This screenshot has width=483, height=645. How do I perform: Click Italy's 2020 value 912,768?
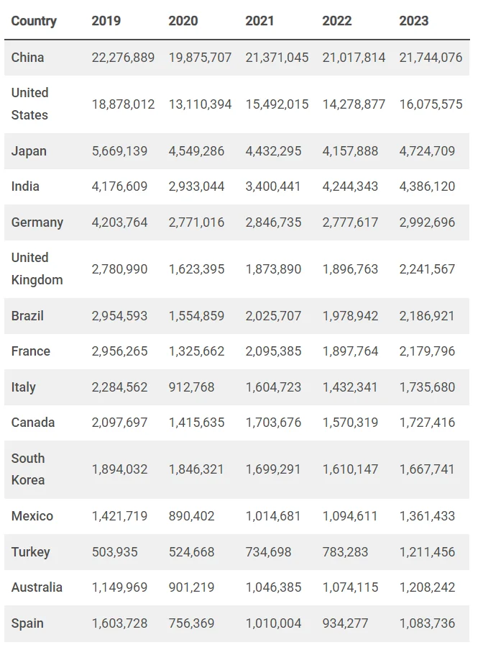point(191,387)
